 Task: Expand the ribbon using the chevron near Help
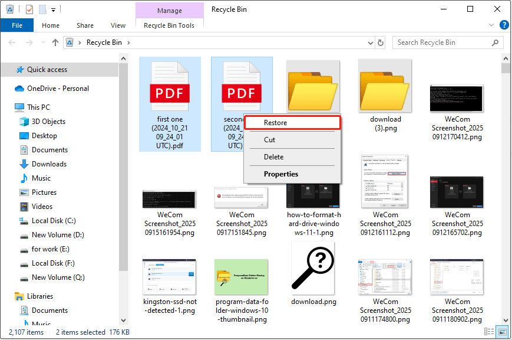(490, 25)
